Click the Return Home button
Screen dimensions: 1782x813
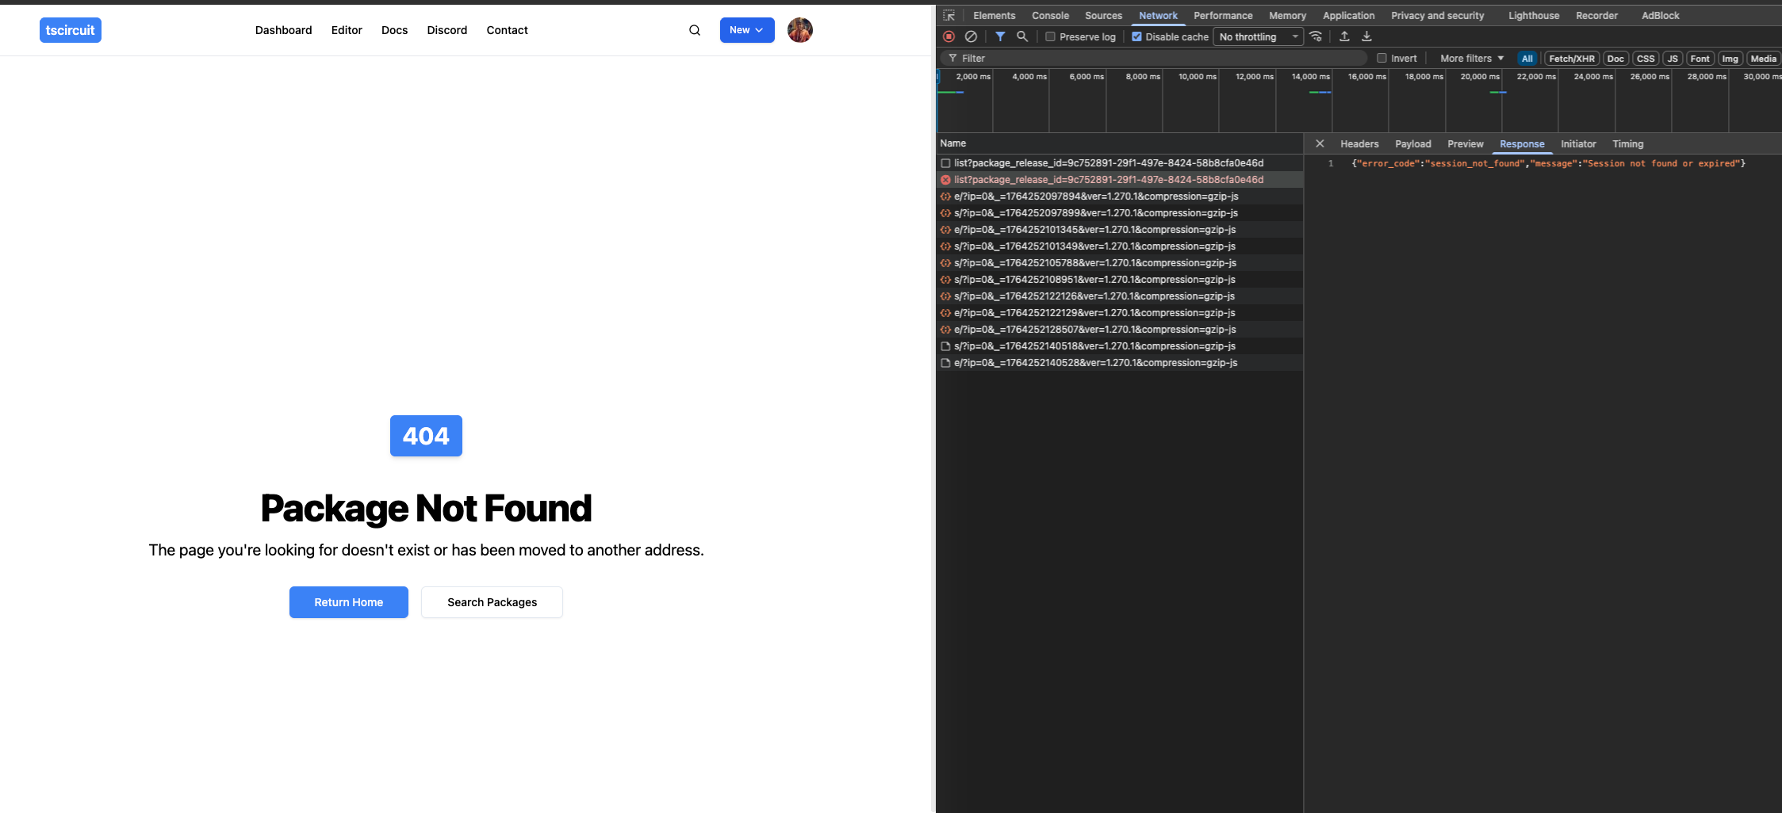pyautogui.click(x=349, y=602)
